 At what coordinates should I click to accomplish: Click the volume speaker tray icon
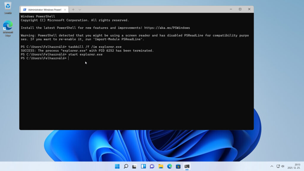(x=283, y=166)
